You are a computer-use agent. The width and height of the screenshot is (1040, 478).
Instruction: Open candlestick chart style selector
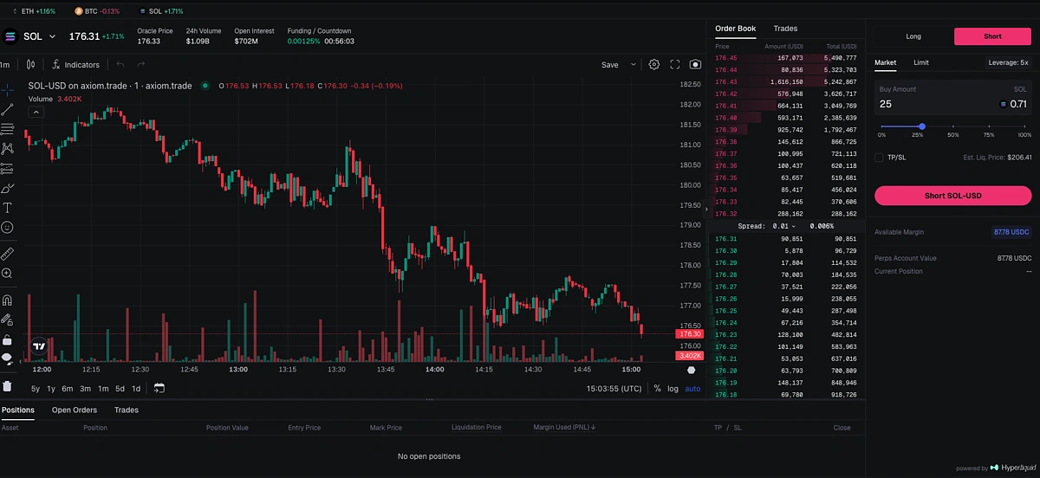pos(30,64)
